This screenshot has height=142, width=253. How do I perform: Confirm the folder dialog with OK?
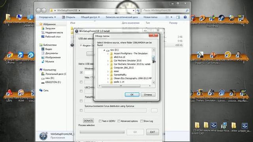click(x=132, y=95)
